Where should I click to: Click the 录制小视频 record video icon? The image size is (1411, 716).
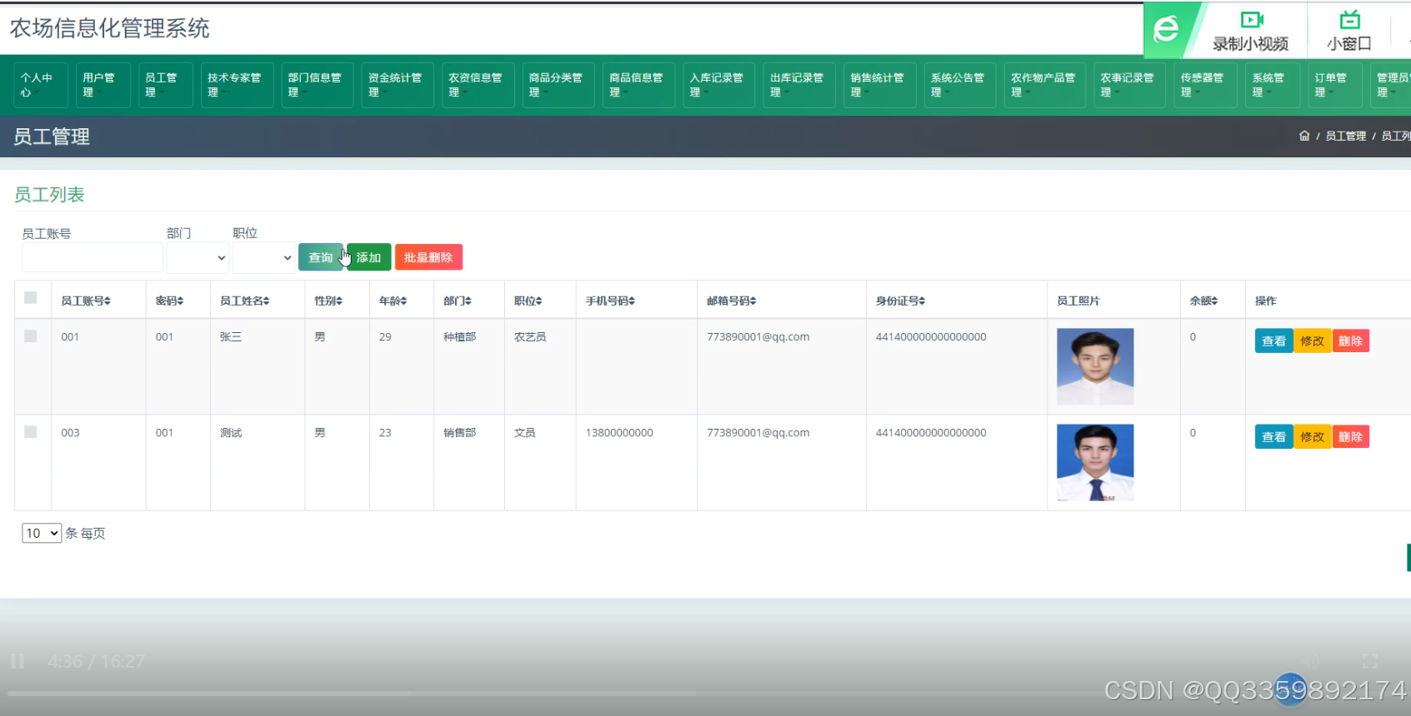1252,20
